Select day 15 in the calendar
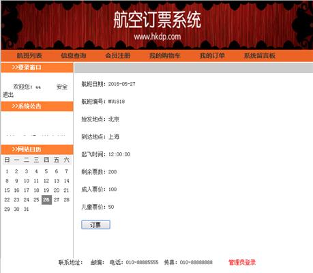Image resolution: width=313 pixels, height=273 pixels. (7, 190)
